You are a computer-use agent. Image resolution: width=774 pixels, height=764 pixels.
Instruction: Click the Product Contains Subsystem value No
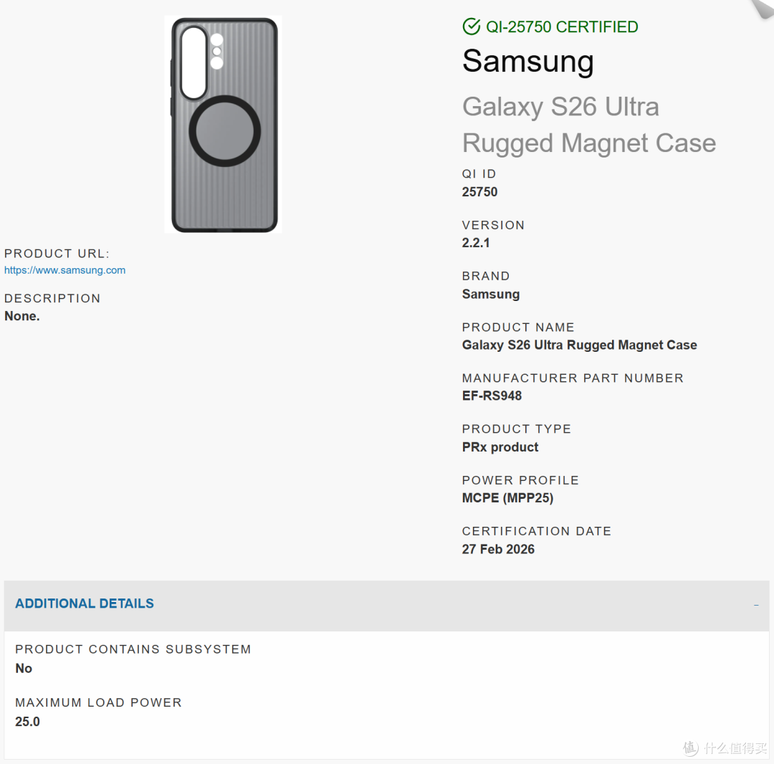point(24,668)
